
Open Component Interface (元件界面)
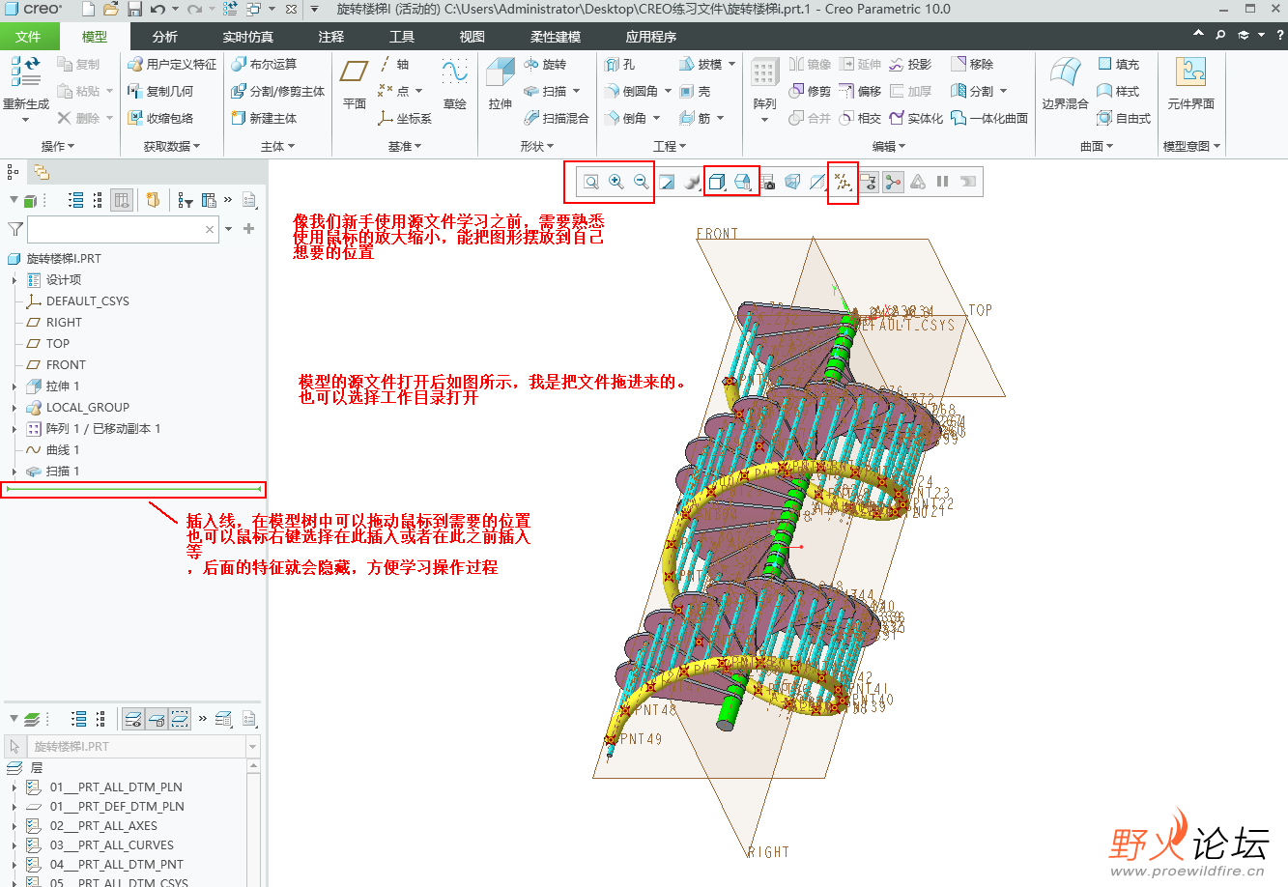click(x=1190, y=83)
